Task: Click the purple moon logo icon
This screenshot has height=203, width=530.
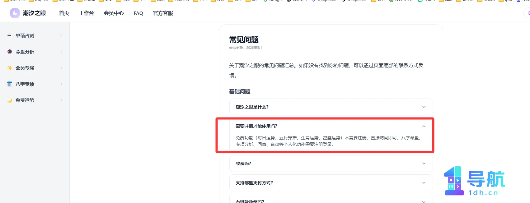Action: 15,13
